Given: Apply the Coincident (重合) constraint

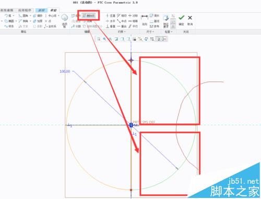Looking at the screenshot, I should point(122,26).
